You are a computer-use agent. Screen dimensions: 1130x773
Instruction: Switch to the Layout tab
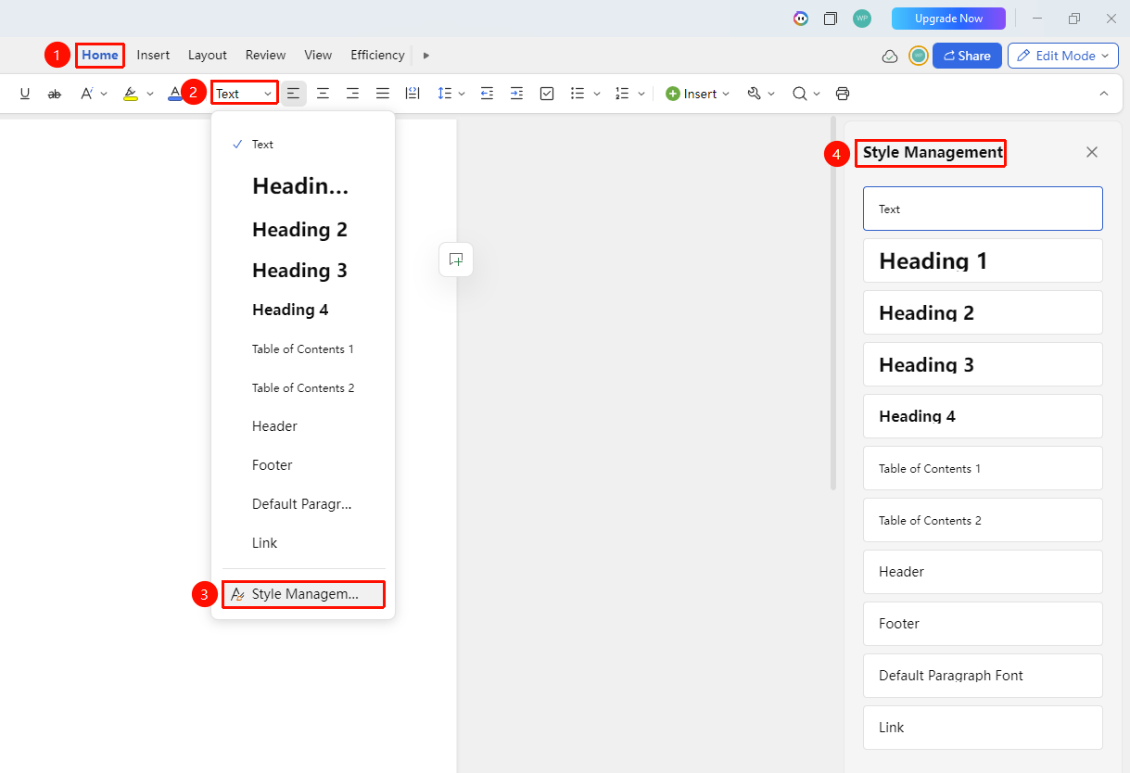(x=208, y=56)
